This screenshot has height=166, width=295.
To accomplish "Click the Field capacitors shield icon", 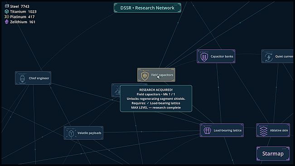I will (145, 76).
